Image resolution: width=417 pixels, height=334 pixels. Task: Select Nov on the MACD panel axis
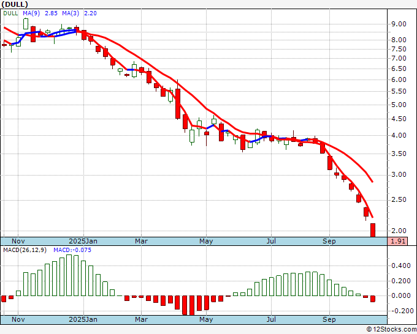19,319
